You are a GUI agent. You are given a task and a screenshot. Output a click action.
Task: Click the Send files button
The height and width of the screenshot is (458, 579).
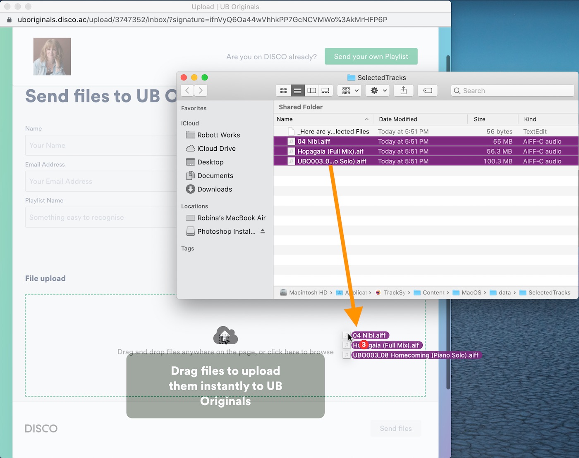[x=396, y=429]
